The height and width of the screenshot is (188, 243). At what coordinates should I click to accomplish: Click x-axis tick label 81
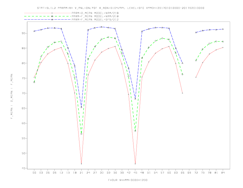tap(216, 173)
